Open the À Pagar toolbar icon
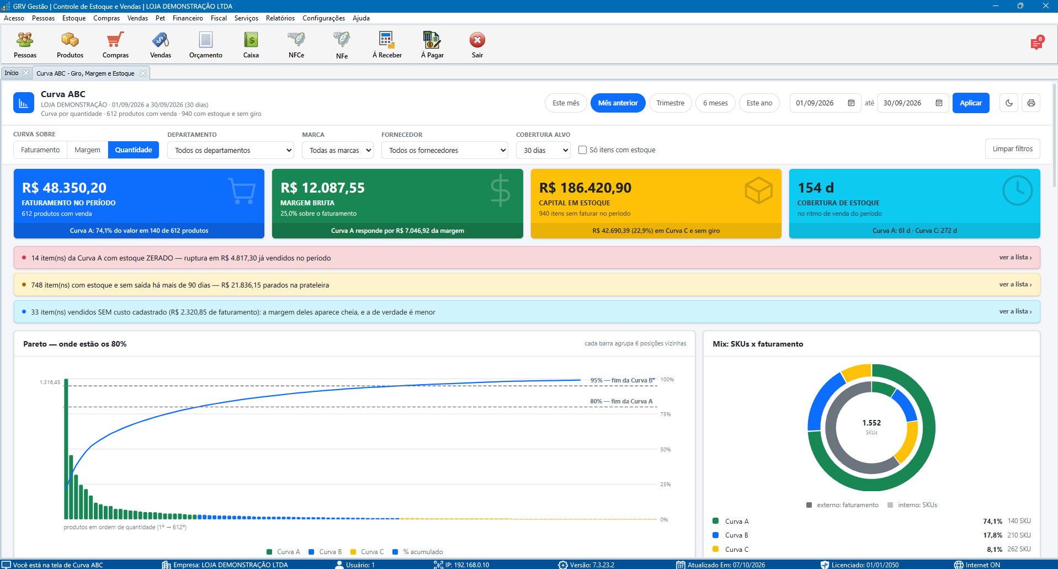The width and height of the screenshot is (1058, 569). (x=432, y=40)
